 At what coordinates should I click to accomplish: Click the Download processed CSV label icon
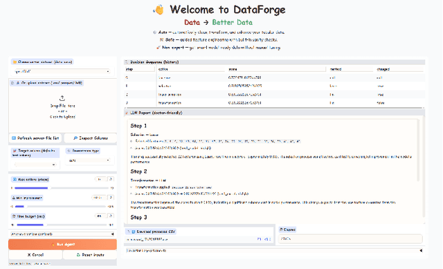pos(134,232)
